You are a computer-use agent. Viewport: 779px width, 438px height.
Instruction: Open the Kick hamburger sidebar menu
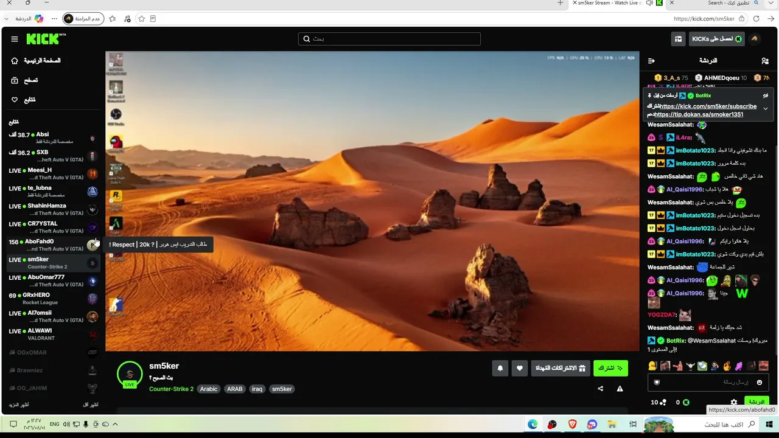click(x=15, y=39)
